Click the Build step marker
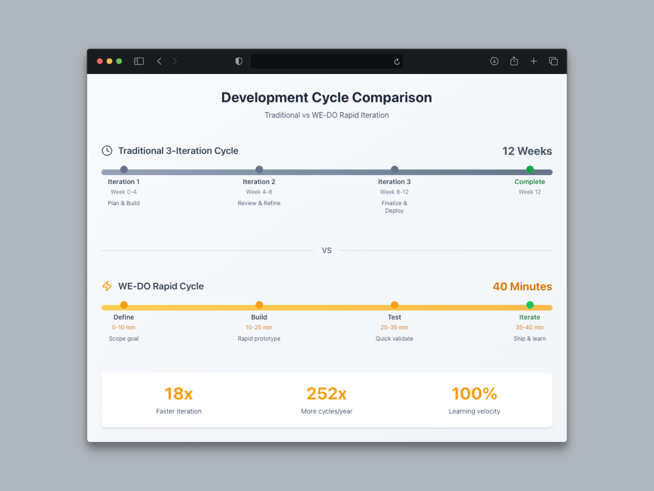654x491 pixels. [259, 305]
